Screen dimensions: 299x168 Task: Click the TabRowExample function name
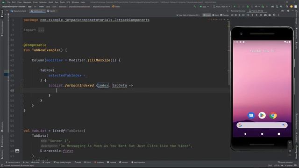point(45,50)
